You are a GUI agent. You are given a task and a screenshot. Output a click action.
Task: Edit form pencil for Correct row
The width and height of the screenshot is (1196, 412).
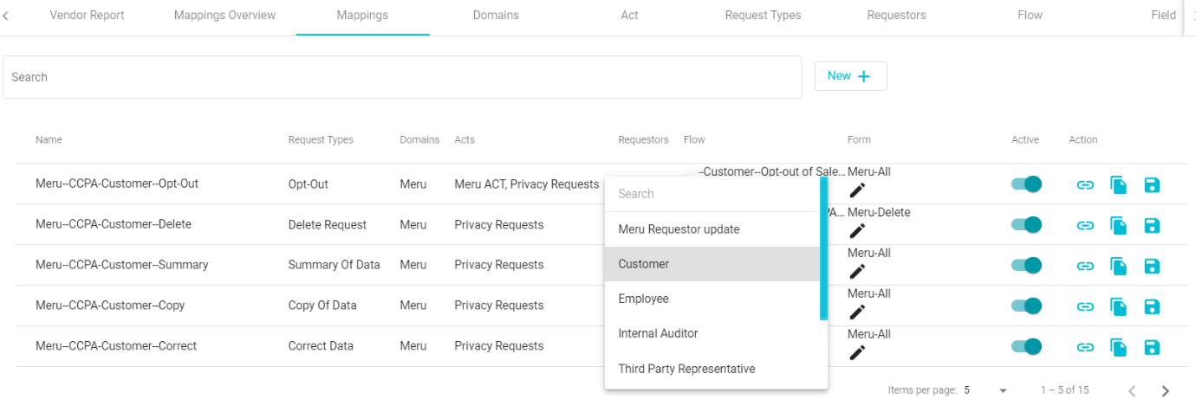857,352
